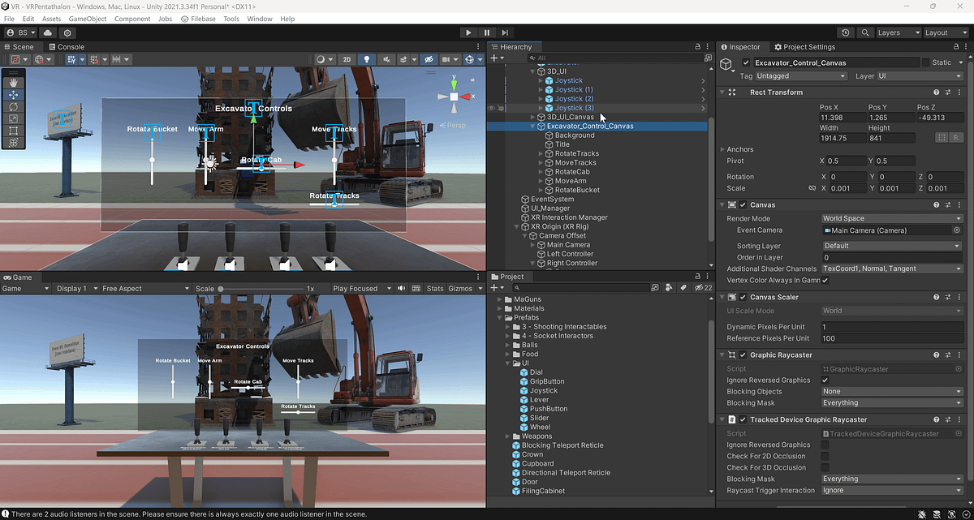Open the Free Aspect dropdown in Game view
The width and height of the screenshot is (974, 520).
146,287
